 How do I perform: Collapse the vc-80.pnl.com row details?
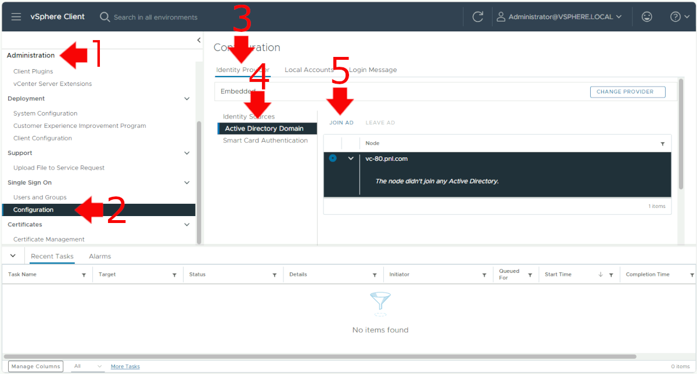click(351, 159)
